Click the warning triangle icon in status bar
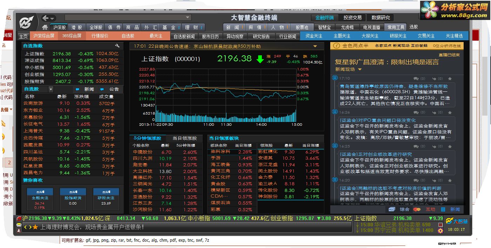This screenshot has width=491, height=248. pyautogui.click(x=19, y=230)
